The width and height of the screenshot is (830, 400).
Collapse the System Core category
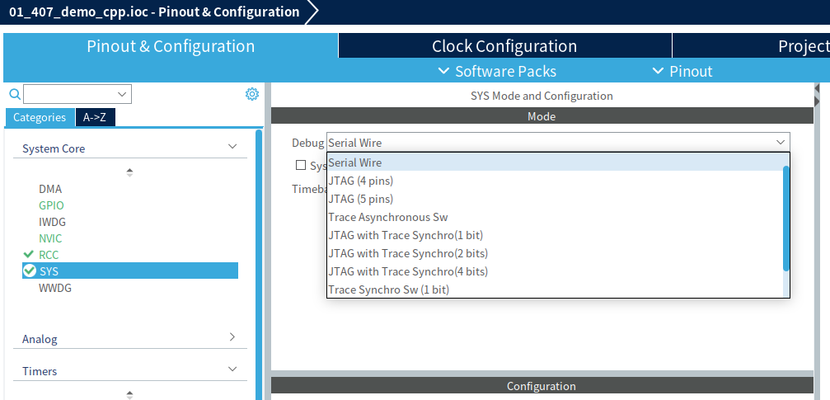click(x=232, y=147)
